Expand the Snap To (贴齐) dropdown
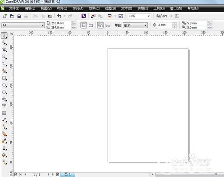The height and width of the screenshot is (177, 224). [x=172, y=16]
